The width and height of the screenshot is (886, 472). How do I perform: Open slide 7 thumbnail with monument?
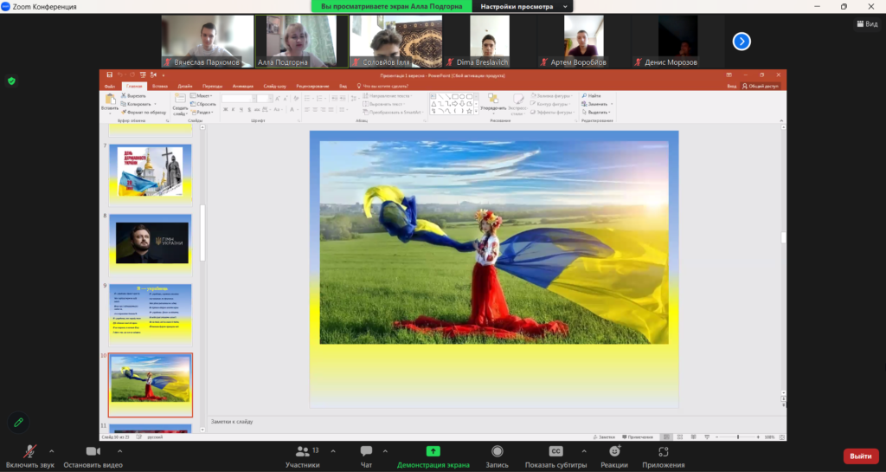click(x=151, y=174)
